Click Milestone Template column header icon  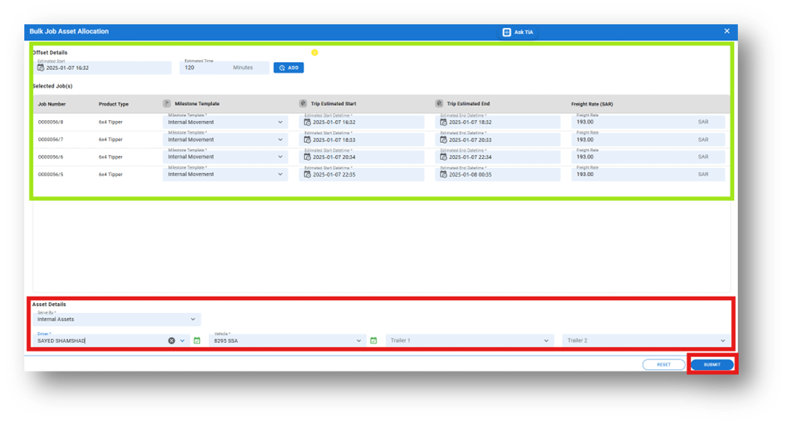[167, 103]
